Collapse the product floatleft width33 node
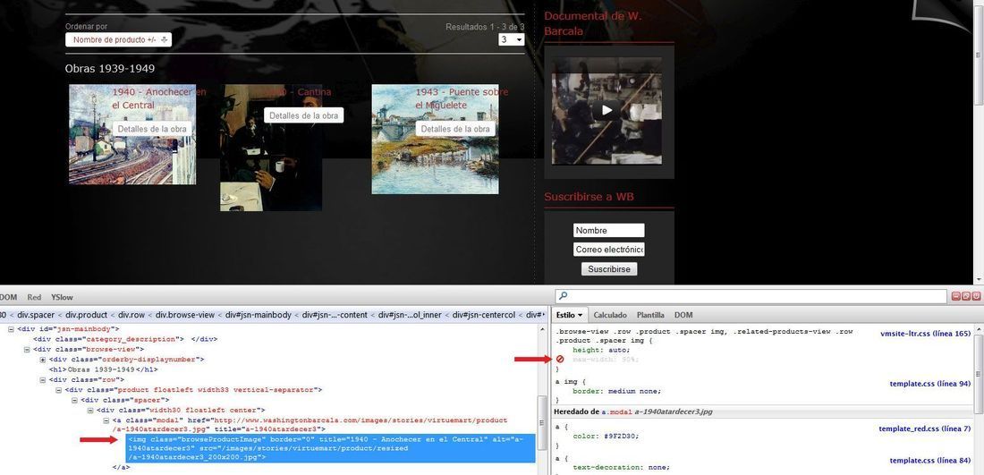The width and height of the screenshot is (984, 475). pyautogui.click(x=59, y=390)
